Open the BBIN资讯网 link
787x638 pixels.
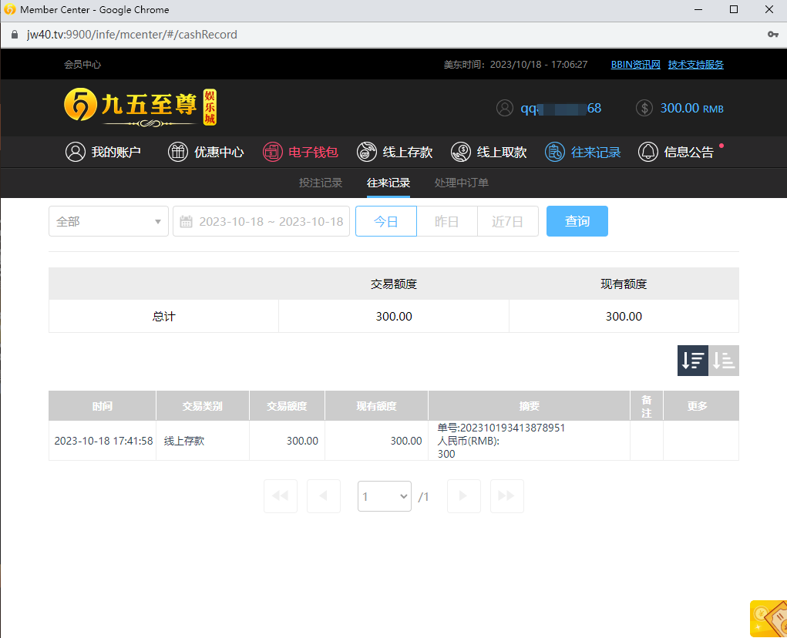tap(635, 65)
